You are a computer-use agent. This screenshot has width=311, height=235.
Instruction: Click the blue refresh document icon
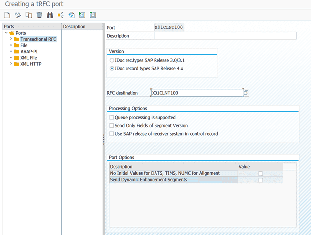[x=71, y=15]
